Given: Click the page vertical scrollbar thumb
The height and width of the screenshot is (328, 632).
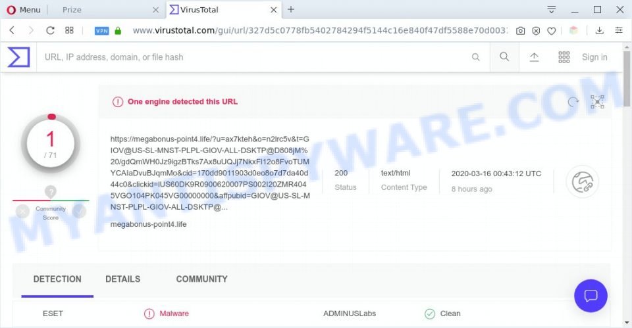Looking at the screenshot, I should coord(627,78).
